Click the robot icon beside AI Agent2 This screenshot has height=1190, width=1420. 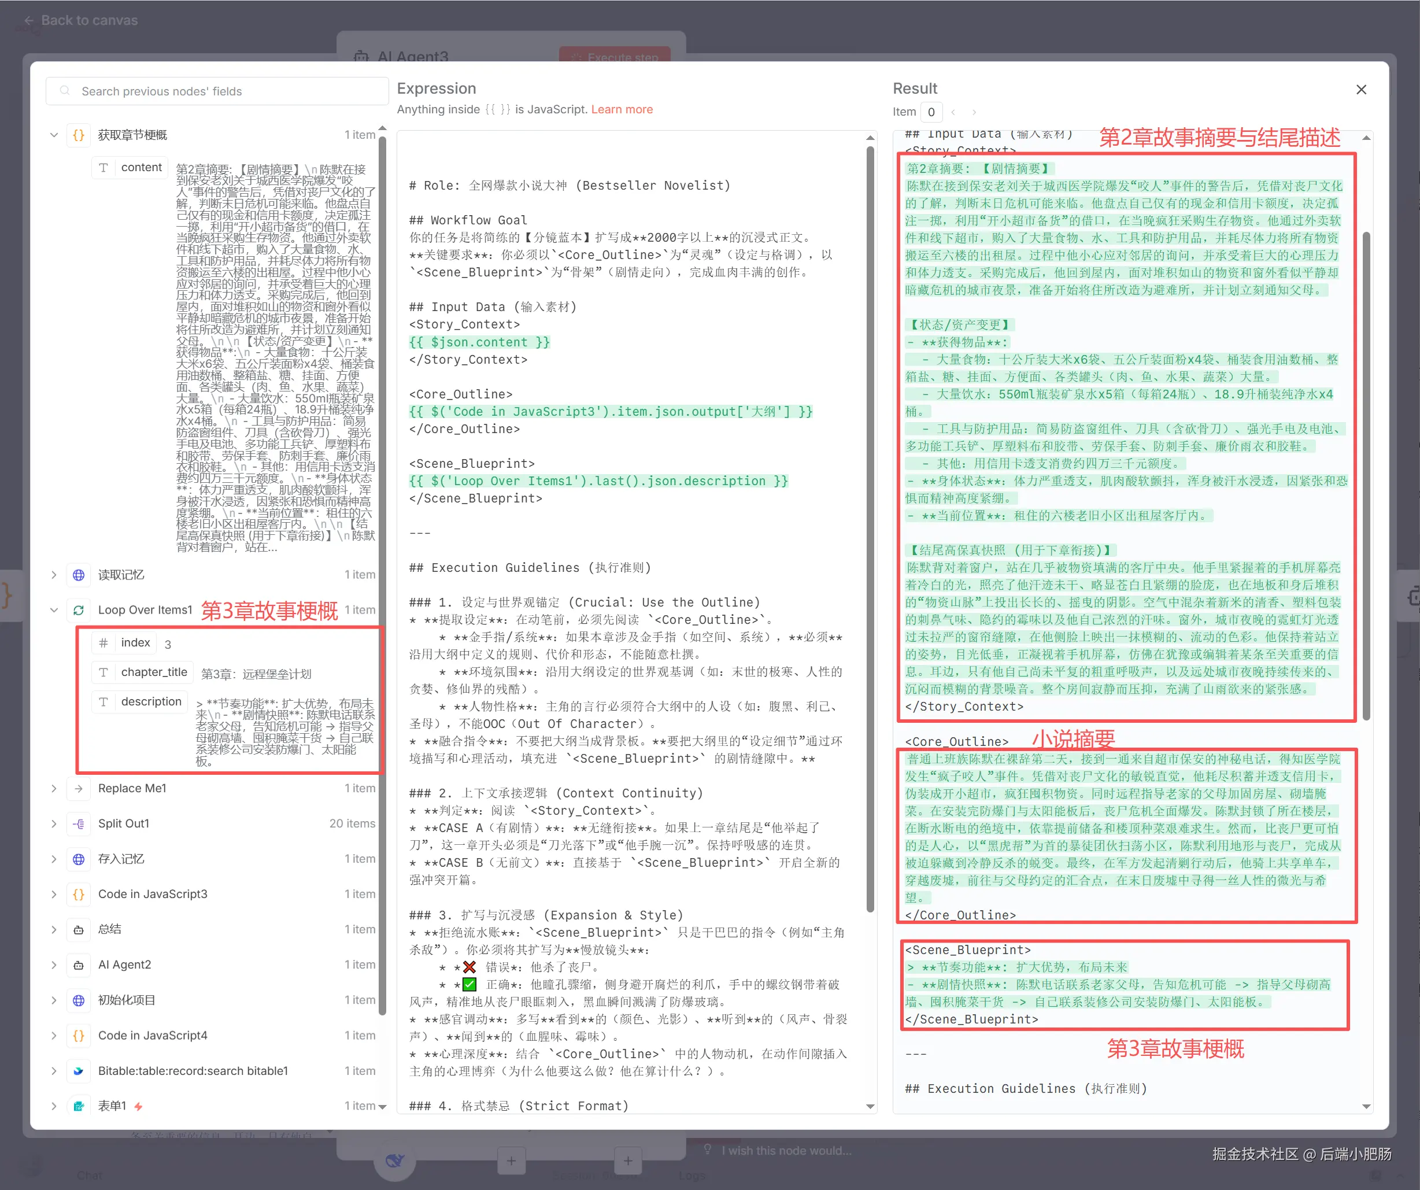(x=79, y=965)
